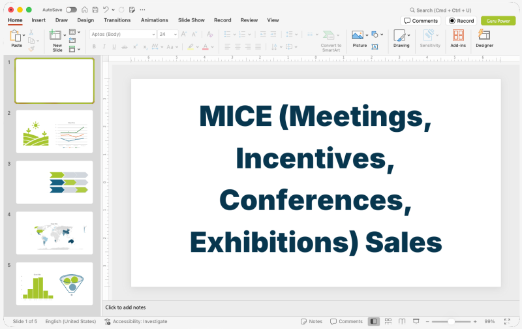Switch to the Design tab
The width and height of the screenshot is (522, 329).
tap(85, 20)
